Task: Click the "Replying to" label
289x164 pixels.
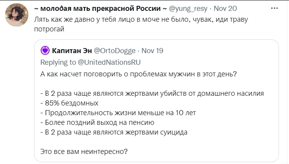Action: [58, 62]
